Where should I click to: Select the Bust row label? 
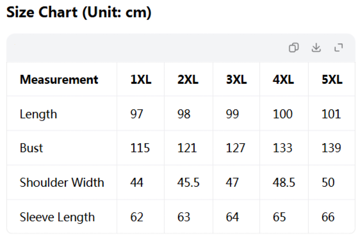click(x=31, y=148)
